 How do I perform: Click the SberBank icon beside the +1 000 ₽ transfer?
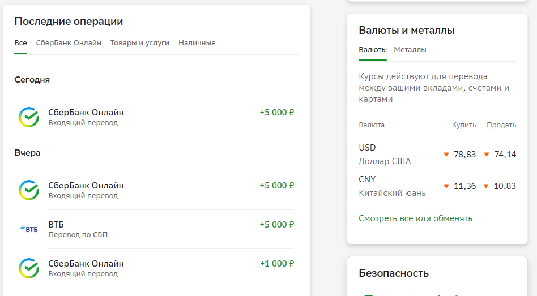29,268
